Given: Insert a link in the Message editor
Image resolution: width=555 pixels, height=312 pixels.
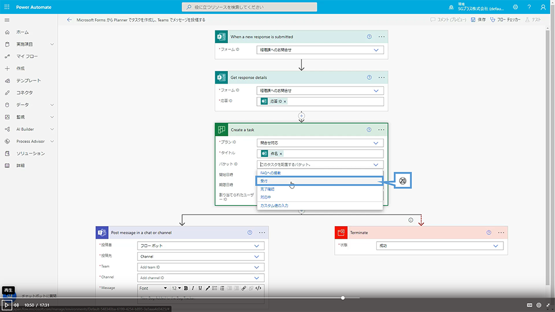Looking at the screenshot, I should 244,288.
